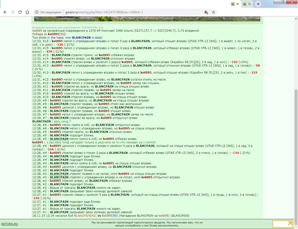Click the browser forward arrow
The image size is (298, 229).
pos(12,12)
